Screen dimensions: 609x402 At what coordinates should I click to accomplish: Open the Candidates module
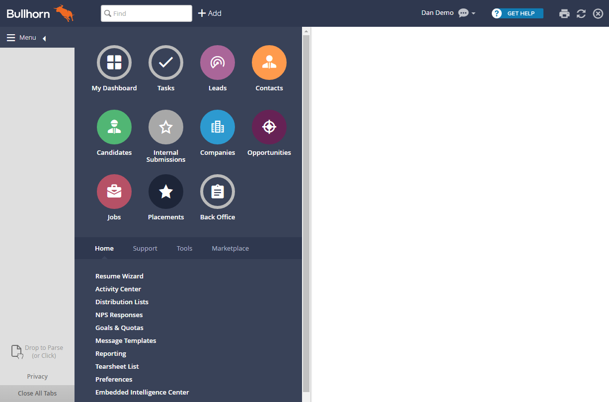[114, 127]
